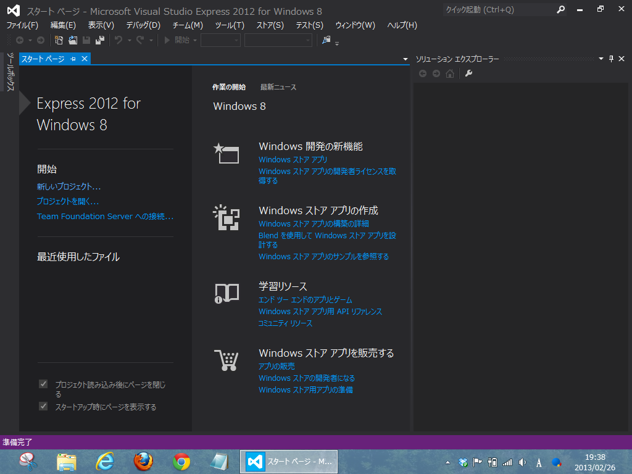The width and height of the screenshot is (632, 474).
Task: Open Windows ストア アプリ用 API リファレンス link
Action: pyautogui.click(x=320, y=312)
